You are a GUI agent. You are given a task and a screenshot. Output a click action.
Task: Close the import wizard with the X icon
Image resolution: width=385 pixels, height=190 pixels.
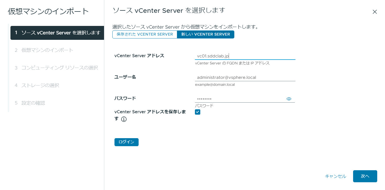pos(375,12)
